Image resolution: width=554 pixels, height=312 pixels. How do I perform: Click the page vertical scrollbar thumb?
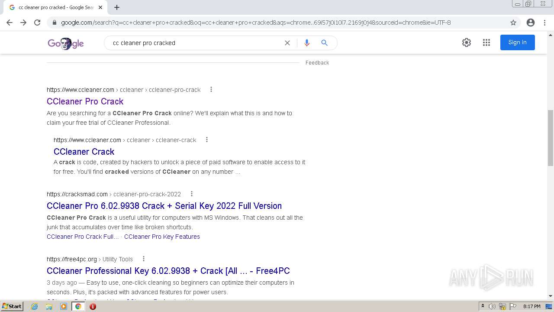551,138
